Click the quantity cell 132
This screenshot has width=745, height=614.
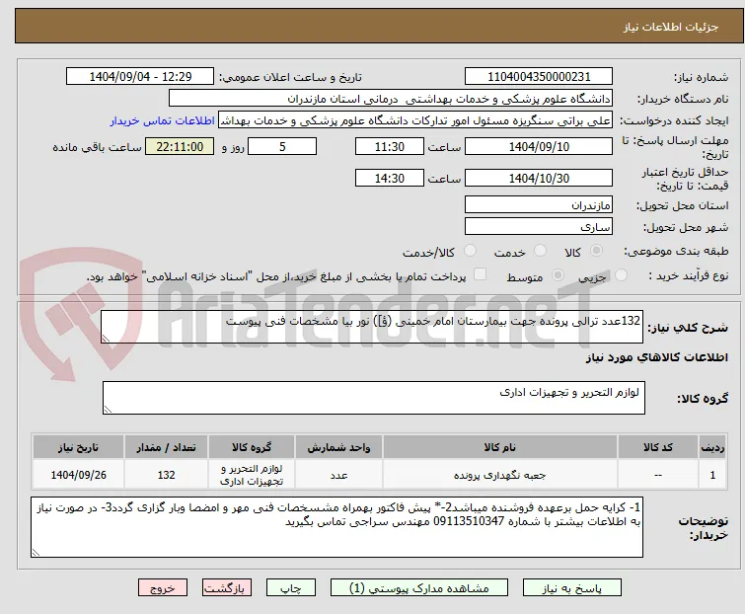point(167,475)
